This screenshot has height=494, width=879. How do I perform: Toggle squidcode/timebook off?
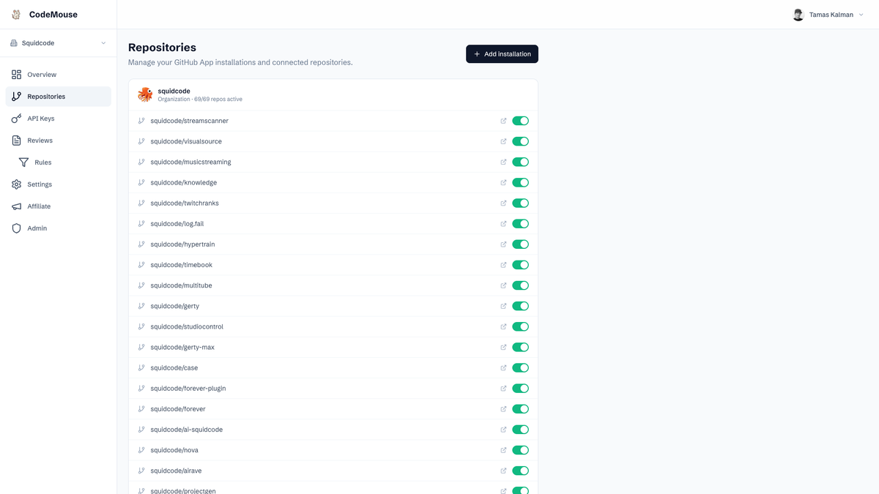tap(520, 265)
